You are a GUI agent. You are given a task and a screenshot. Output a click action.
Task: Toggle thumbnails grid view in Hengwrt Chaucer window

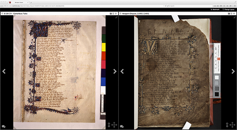pos(231,14)
